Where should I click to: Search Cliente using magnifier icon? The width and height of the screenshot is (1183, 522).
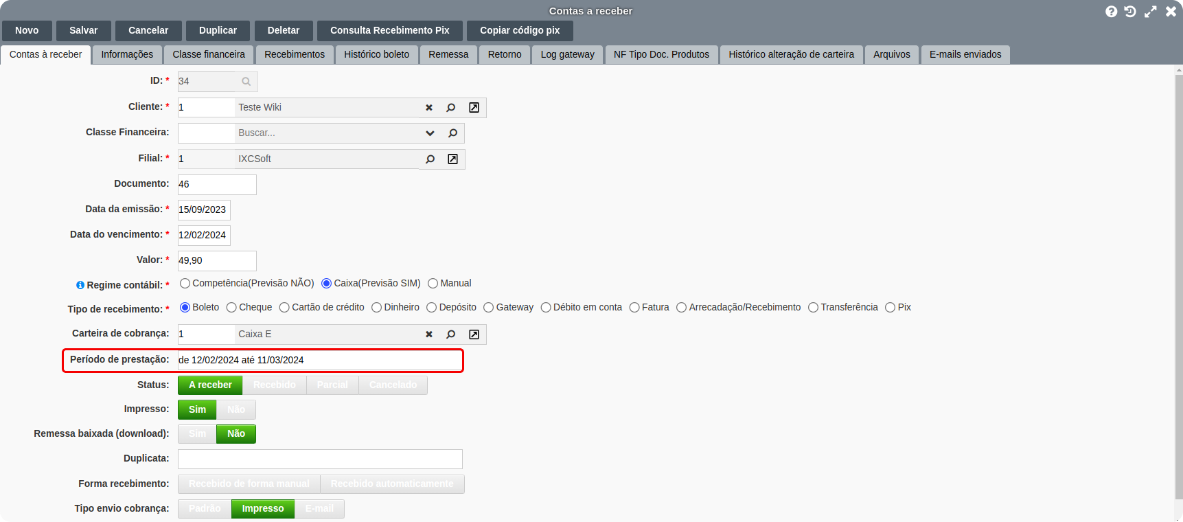pos(451,108)
